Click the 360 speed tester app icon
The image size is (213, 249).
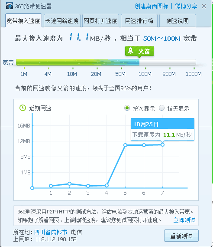[x=10, y=6]
